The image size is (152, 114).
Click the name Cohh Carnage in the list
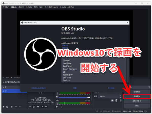(70, 69)
